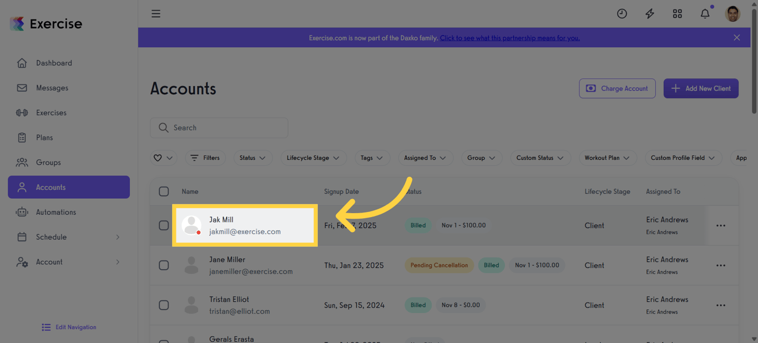Open the Groups section from the sidebar
758x343 pixels.
(48, 162)
